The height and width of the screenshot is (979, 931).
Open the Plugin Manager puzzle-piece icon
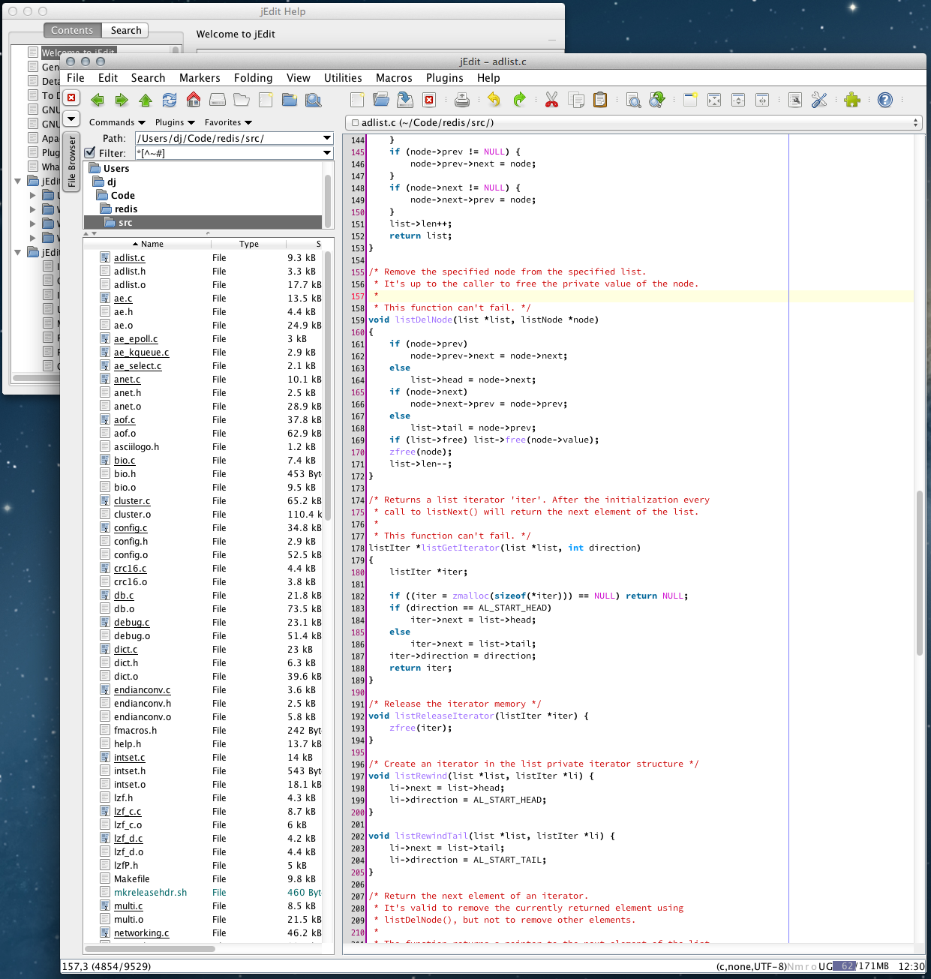click(852, 100)
